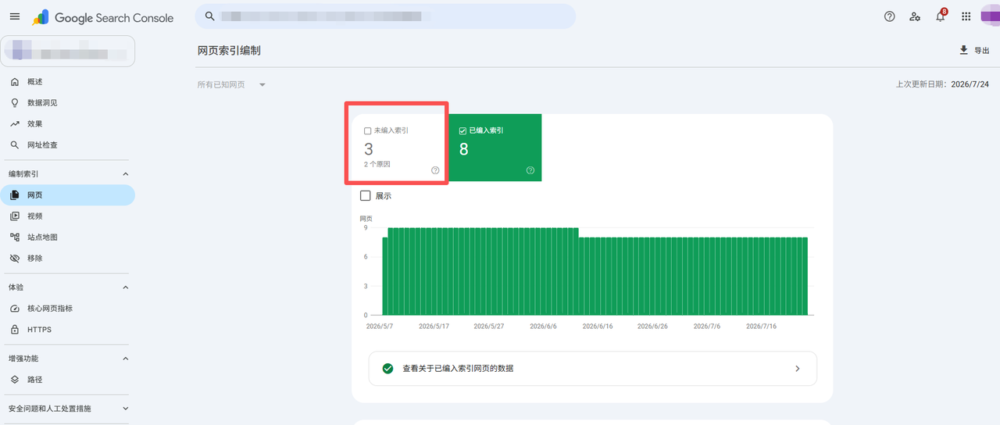Click the search magnifier icon

pyautogui.click(x=209, y=16)
